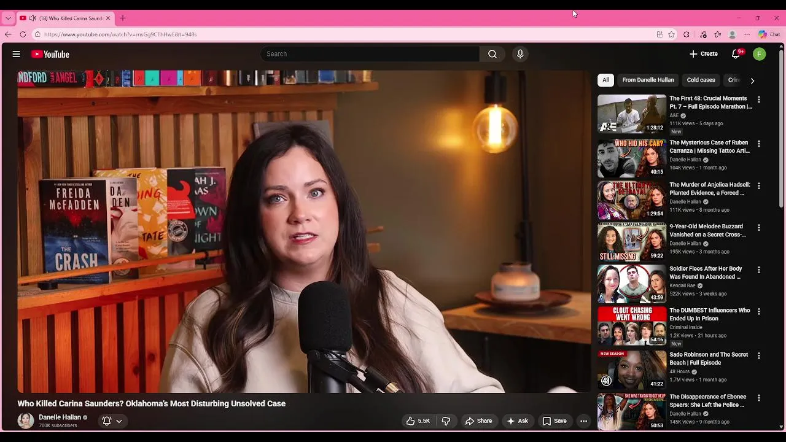The image size is (786, 442).
Task: Click the Ask button
Action: [517, 421]
